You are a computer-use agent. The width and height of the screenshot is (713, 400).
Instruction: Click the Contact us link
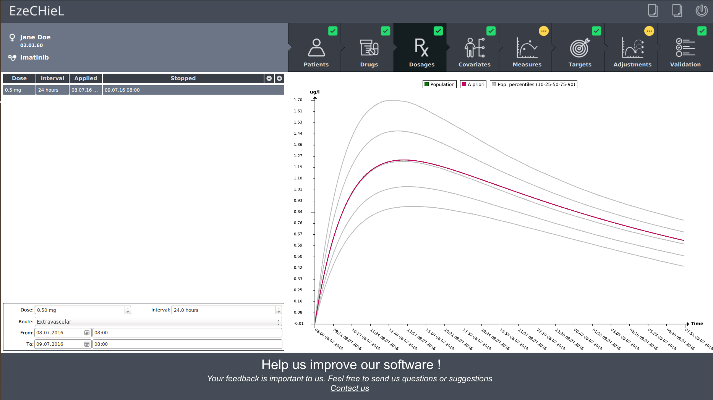[350, 388]
